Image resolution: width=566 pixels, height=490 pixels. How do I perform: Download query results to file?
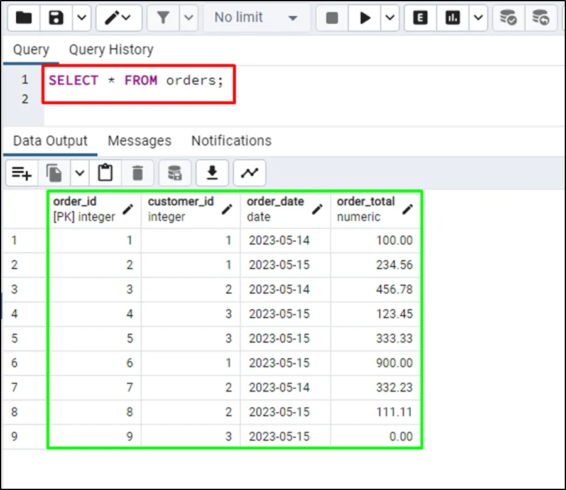click(x=212, y=173)
